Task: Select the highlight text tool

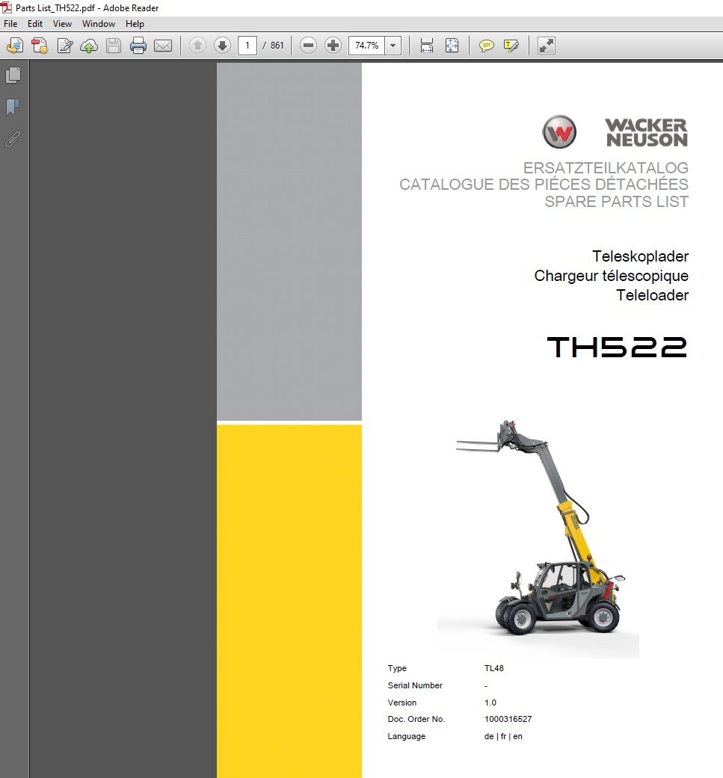Action: [511, 46]
